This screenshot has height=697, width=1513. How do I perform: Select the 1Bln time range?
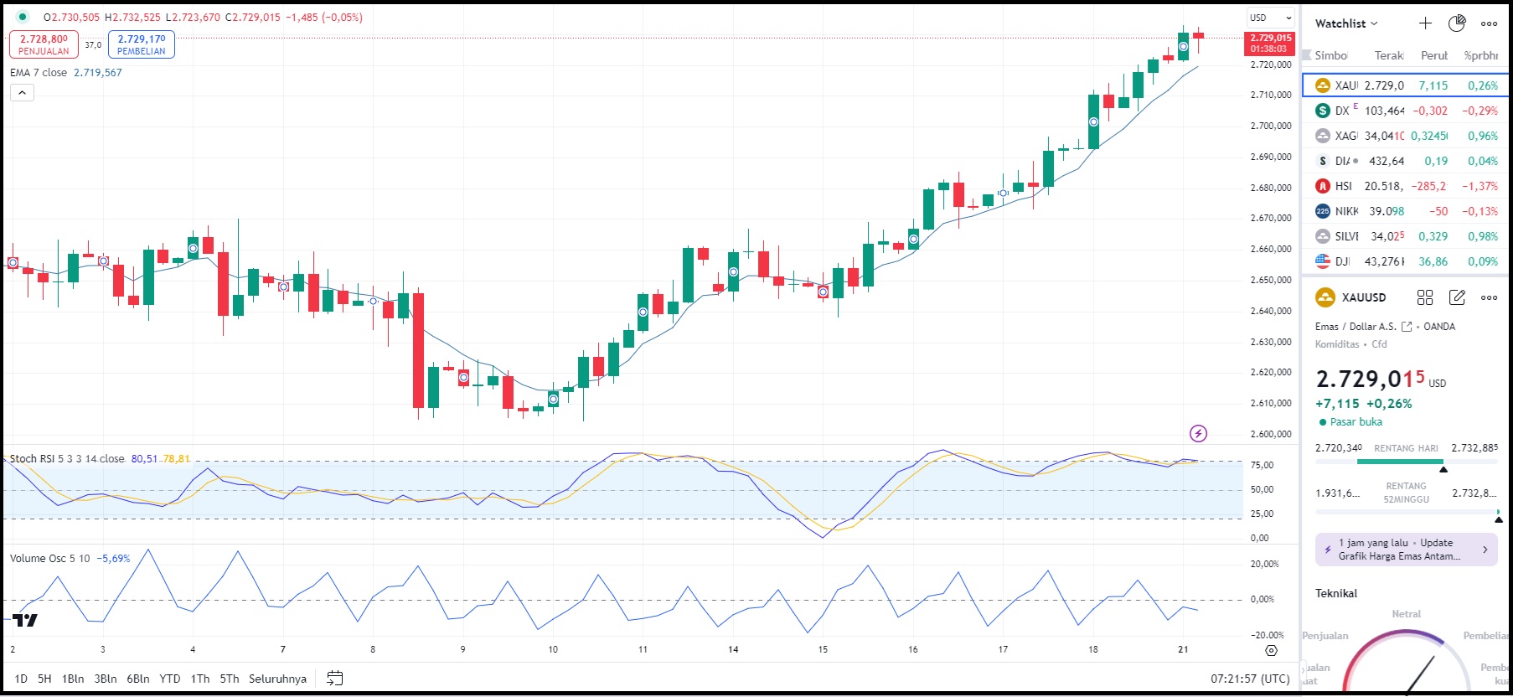coord(73,679)
